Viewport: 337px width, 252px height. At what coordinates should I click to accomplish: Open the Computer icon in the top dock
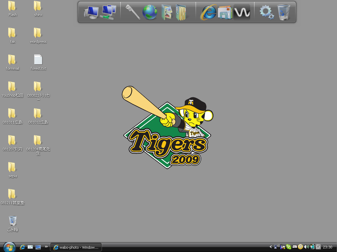tap(91, 12)
